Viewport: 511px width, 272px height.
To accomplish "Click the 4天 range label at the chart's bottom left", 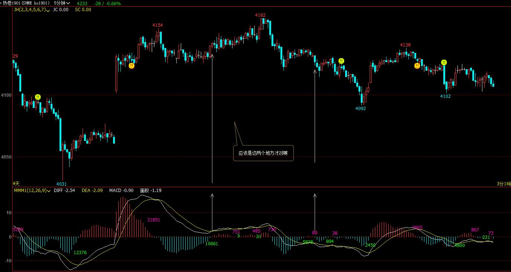I will point(16,183).
